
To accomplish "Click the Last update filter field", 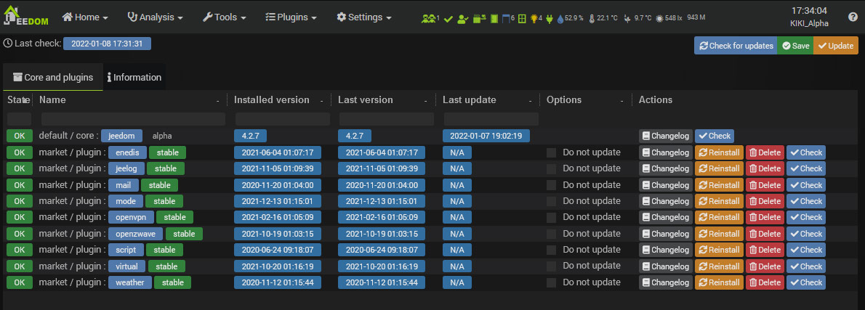I will pos(491,119).
